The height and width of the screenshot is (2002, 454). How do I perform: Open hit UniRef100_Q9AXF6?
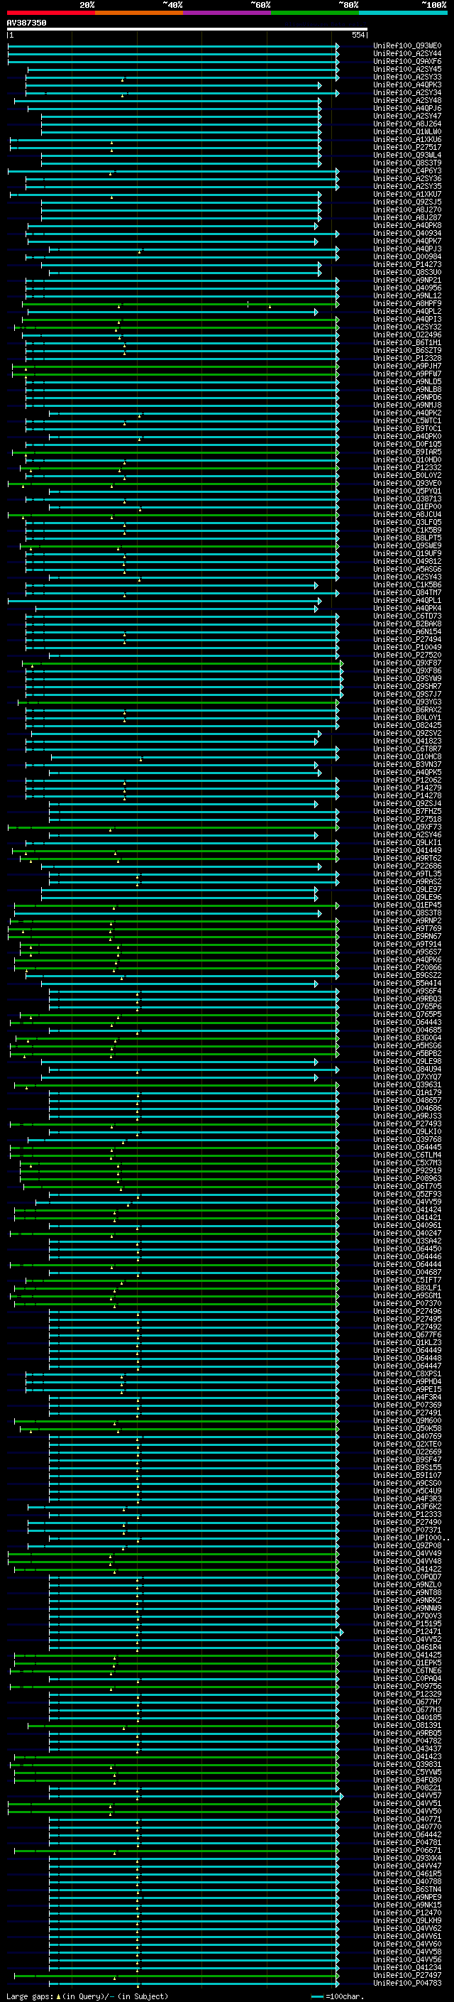pos(407,61)
